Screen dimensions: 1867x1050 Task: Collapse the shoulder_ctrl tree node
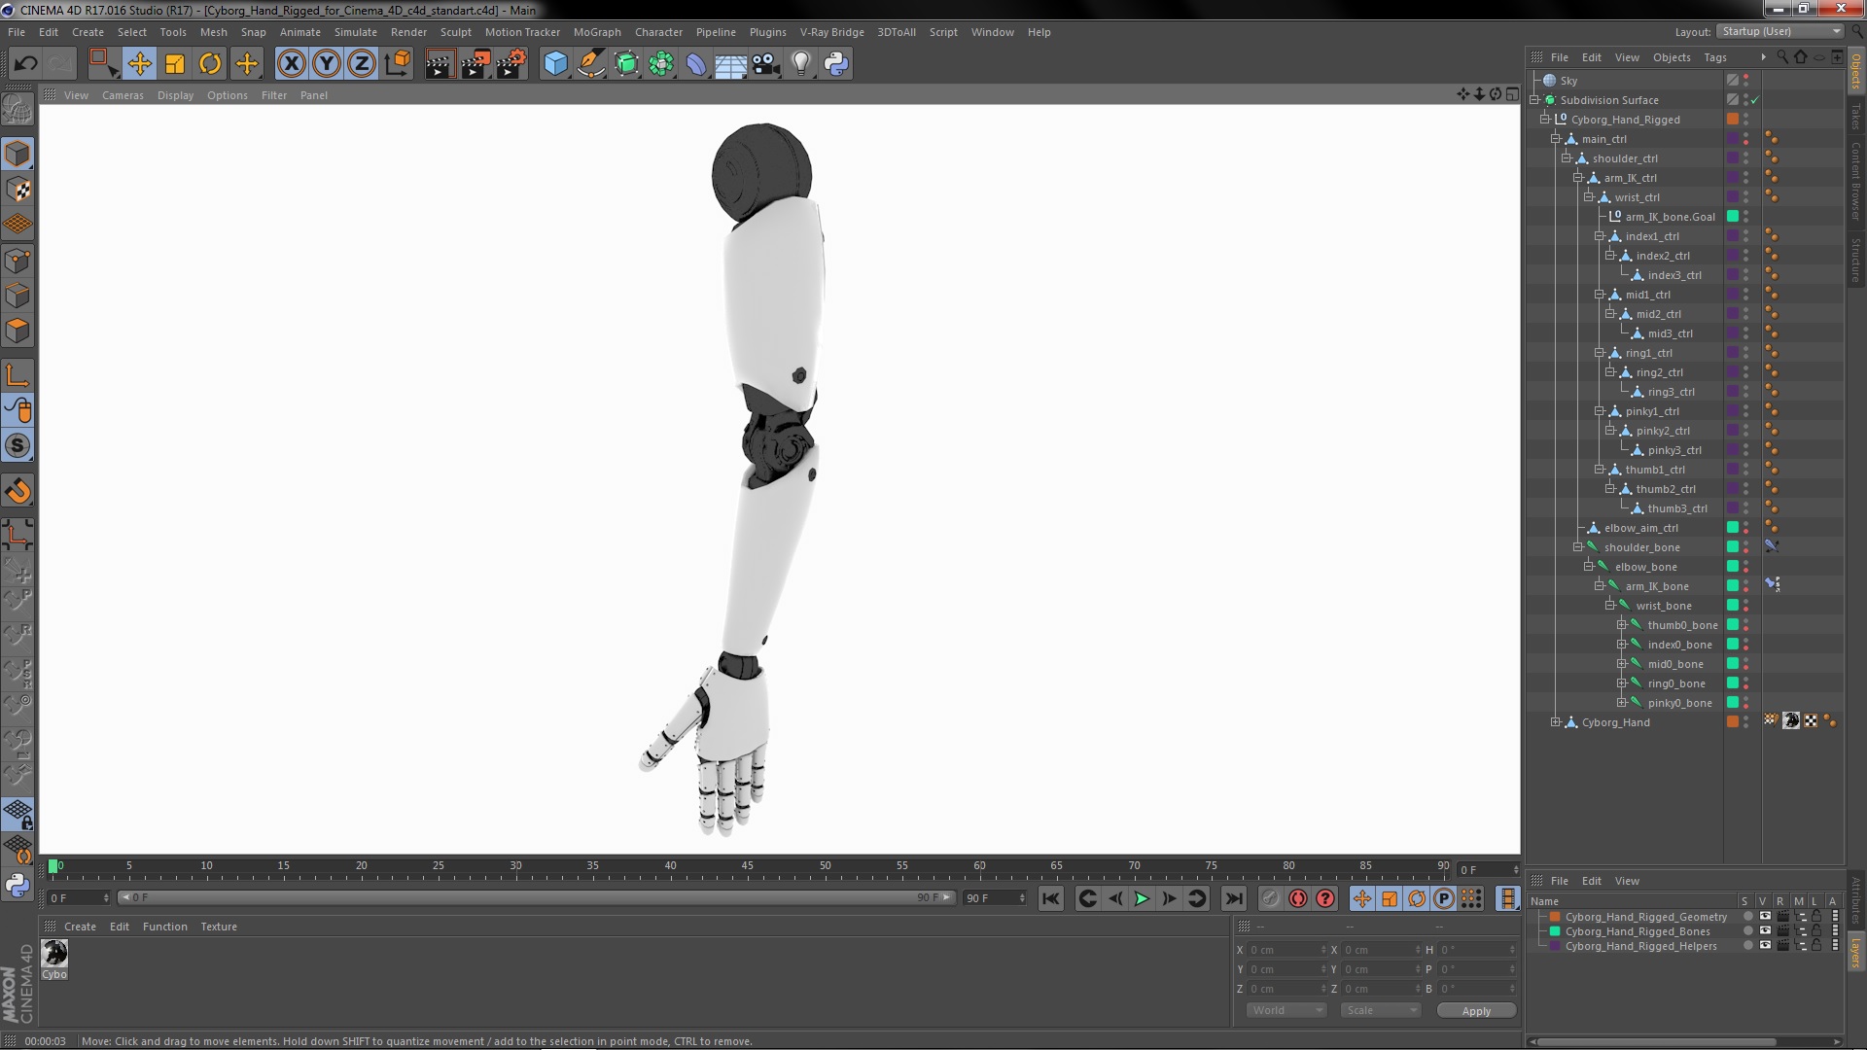[1566, 158]
